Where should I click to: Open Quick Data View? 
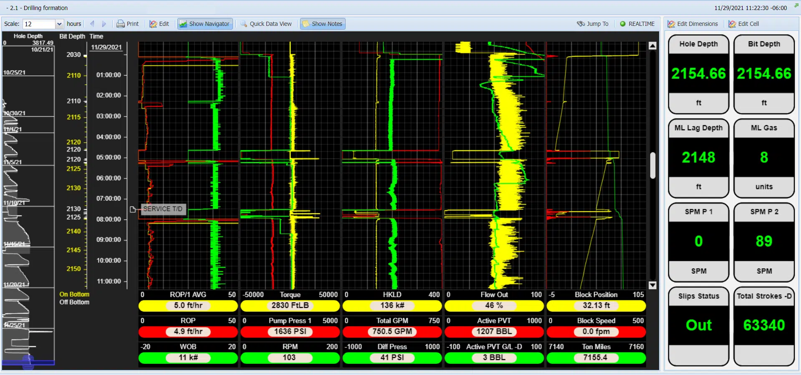coord(266,24)
